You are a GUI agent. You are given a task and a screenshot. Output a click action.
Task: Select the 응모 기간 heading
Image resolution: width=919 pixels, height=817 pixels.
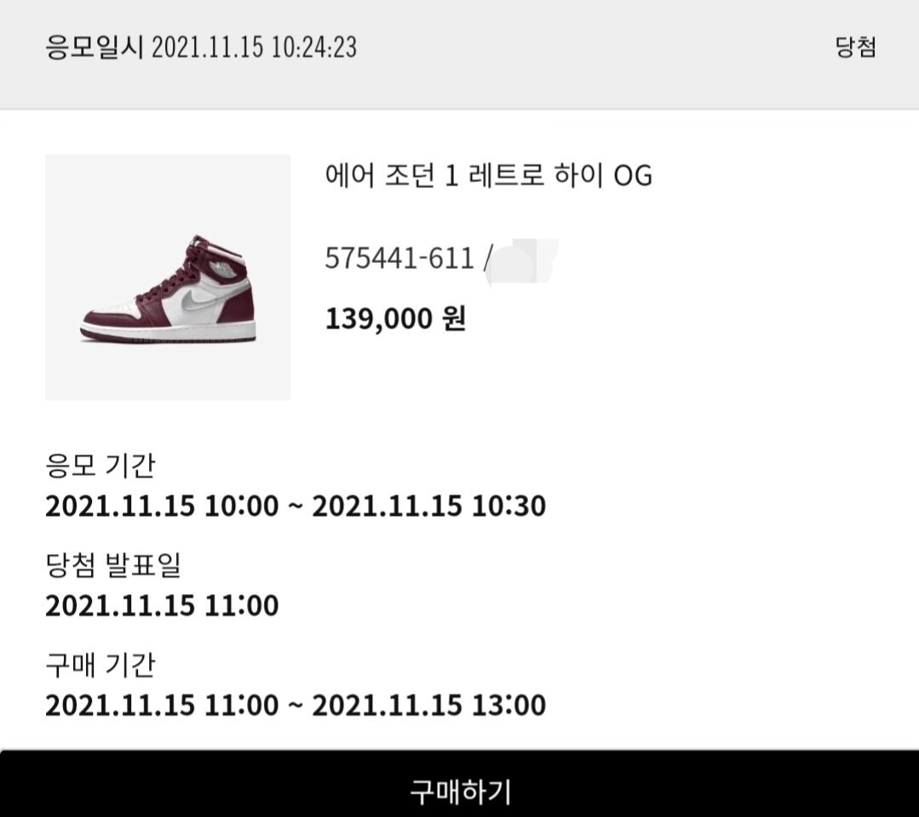pyautogui.click(x=101, y=466)
